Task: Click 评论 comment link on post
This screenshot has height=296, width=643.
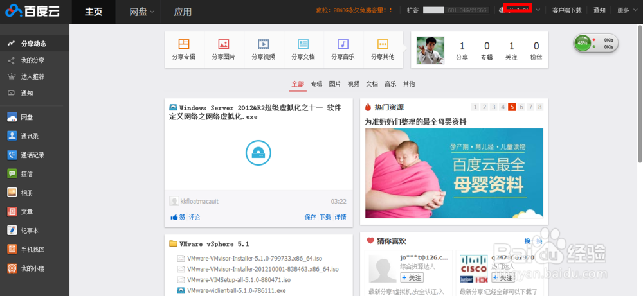Action: 194,217
